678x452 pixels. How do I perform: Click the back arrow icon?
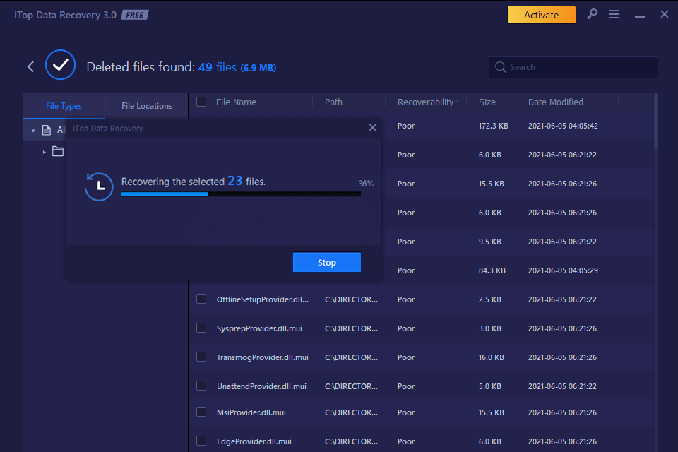click(30, 66)
